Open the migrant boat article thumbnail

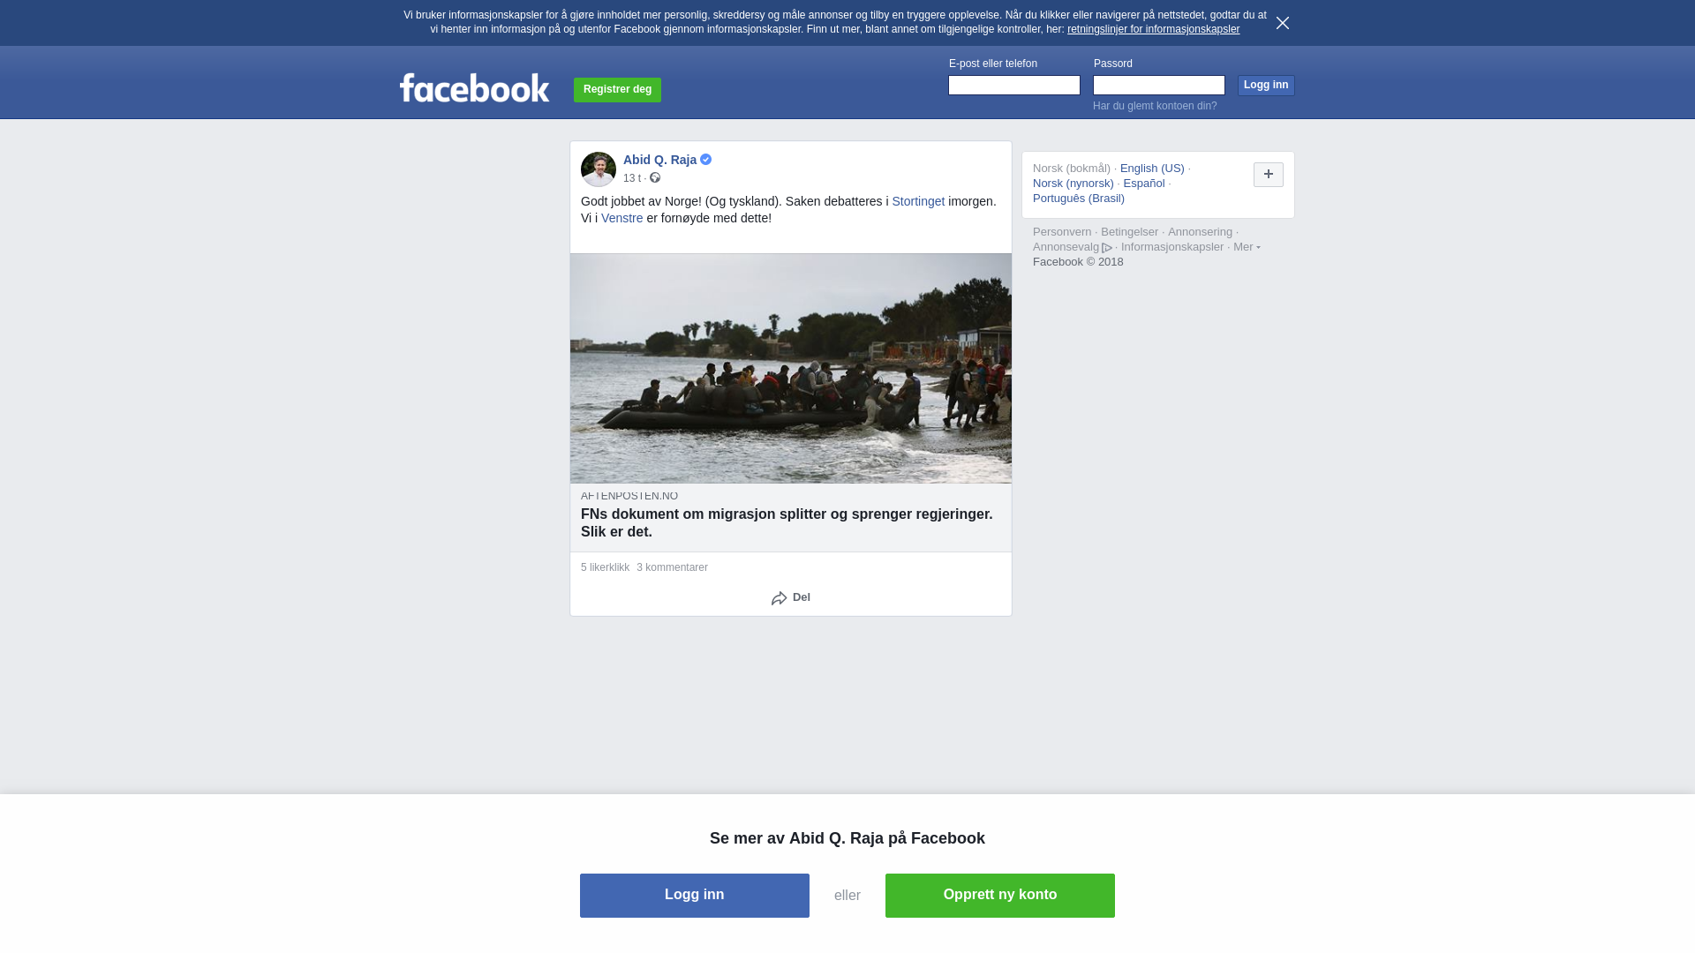(x=791, y=368)
